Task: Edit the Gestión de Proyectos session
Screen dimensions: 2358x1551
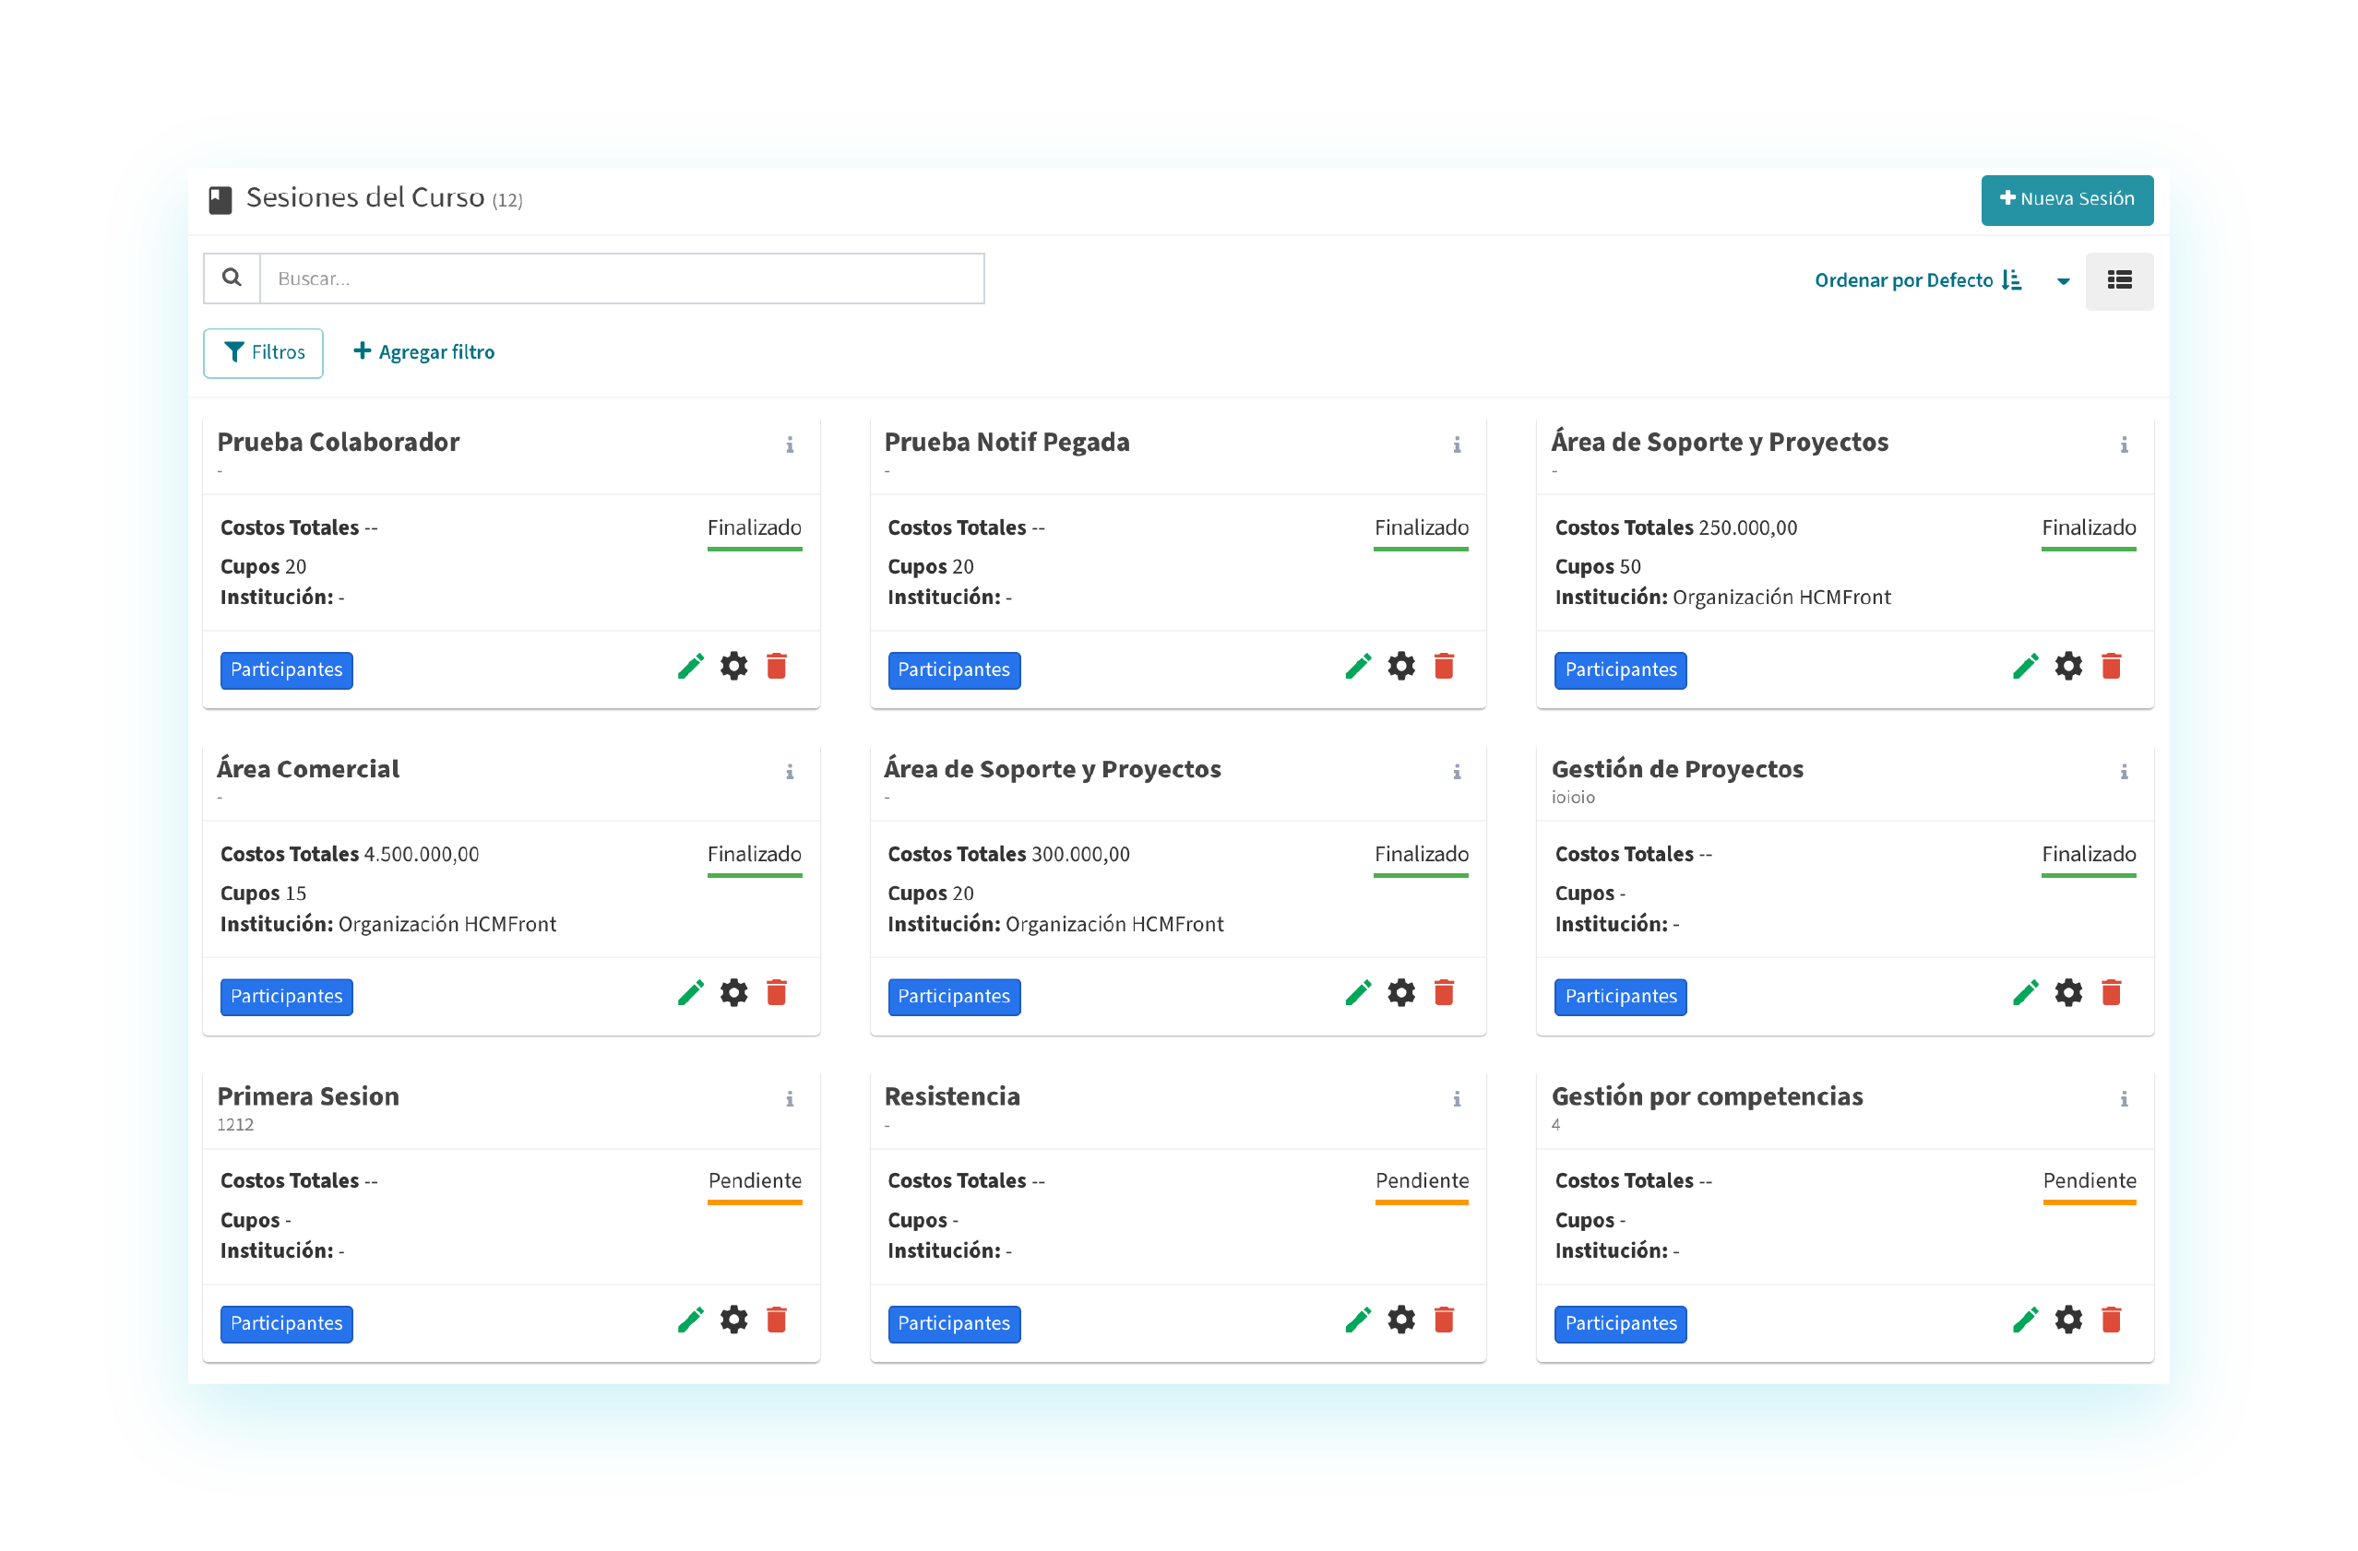Action: pos(2026,993)
